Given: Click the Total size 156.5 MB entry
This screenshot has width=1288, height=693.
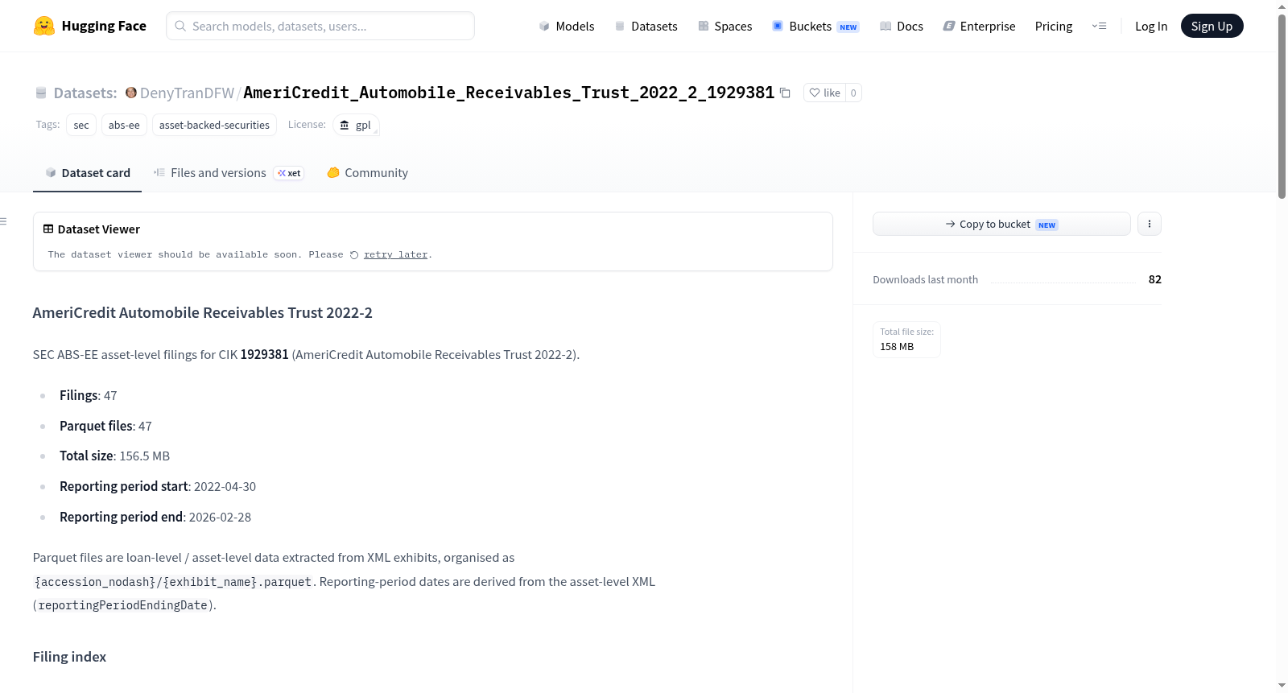Looking at the screenshot, I should [x=114, y=456].
